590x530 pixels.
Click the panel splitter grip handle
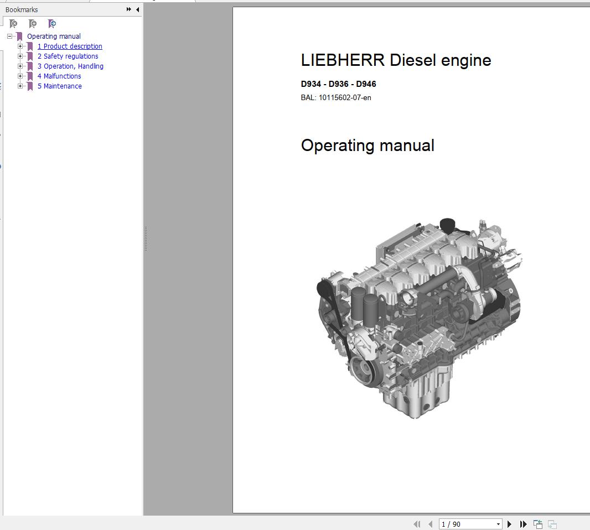[146, 239]
